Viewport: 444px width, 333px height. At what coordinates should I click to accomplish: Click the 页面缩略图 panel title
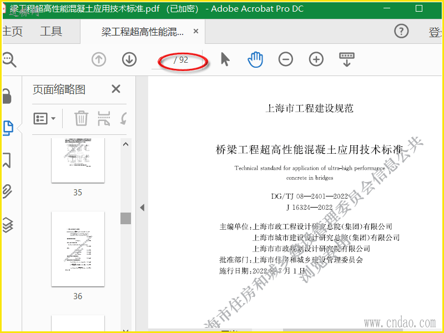(x=59, y=89)
